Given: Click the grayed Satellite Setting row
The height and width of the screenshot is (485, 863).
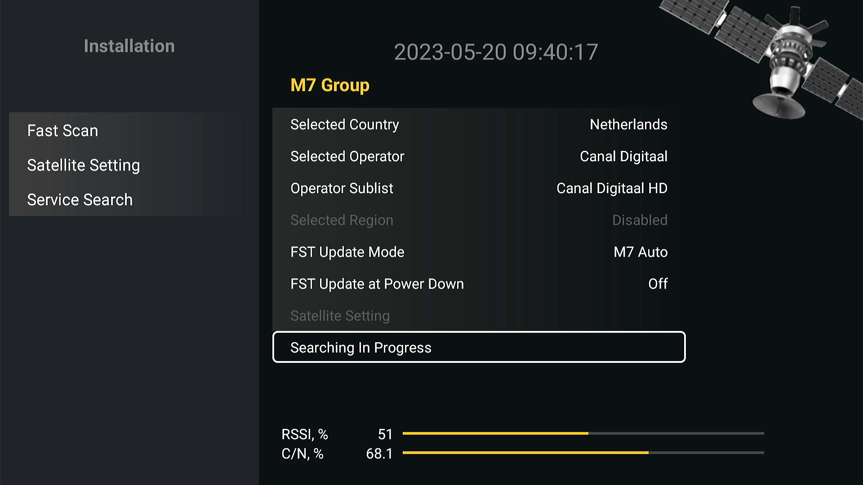Looking at the screenshot, I should pyautogui.click(x=479, y=316).
